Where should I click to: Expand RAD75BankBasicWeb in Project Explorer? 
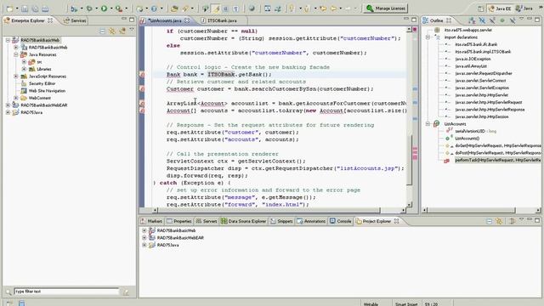click(144, 230)
